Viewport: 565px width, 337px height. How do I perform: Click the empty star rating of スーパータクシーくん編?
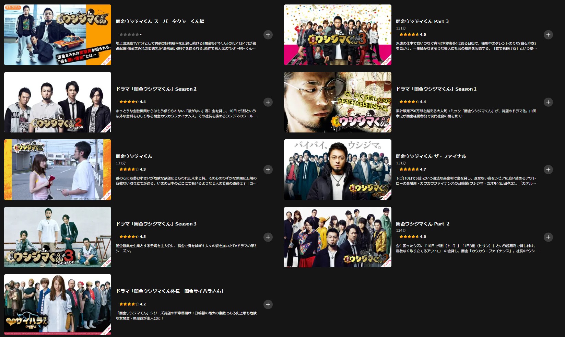click(130, 34)
